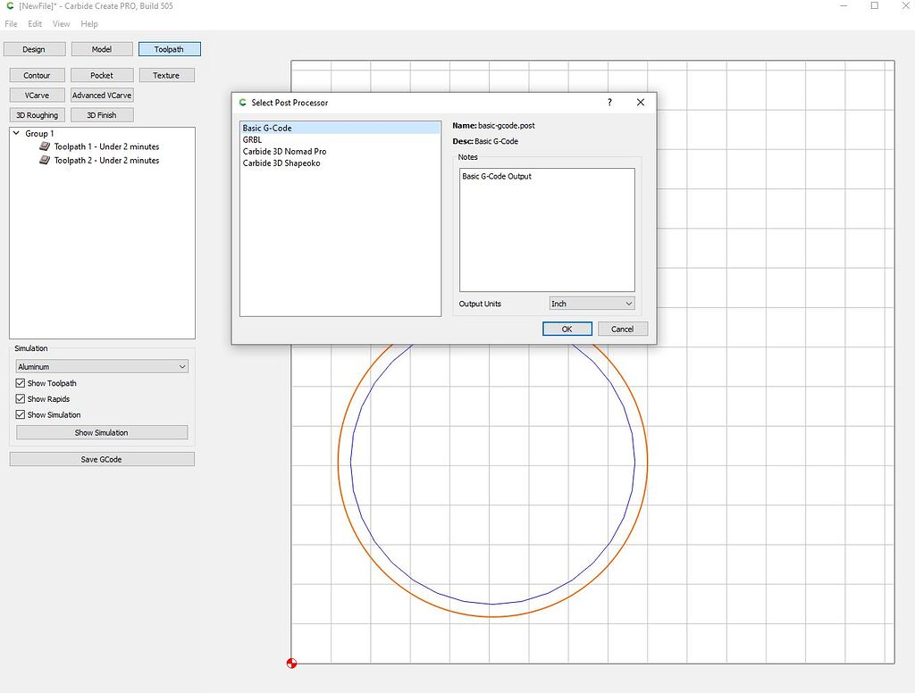Select GRBL in the post processor list
Screen dimensions: 915x693
pos(252,139)
